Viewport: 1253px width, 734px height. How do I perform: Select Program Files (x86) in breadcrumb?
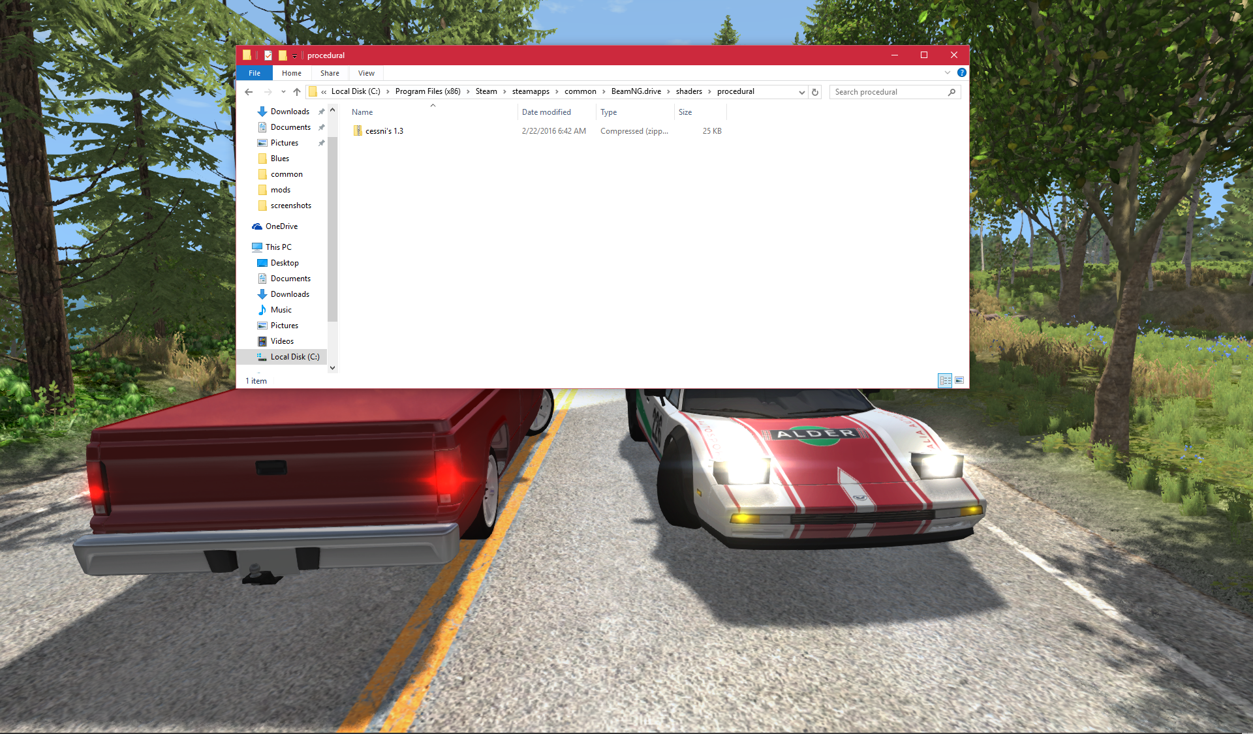click(x=428, y=91)
